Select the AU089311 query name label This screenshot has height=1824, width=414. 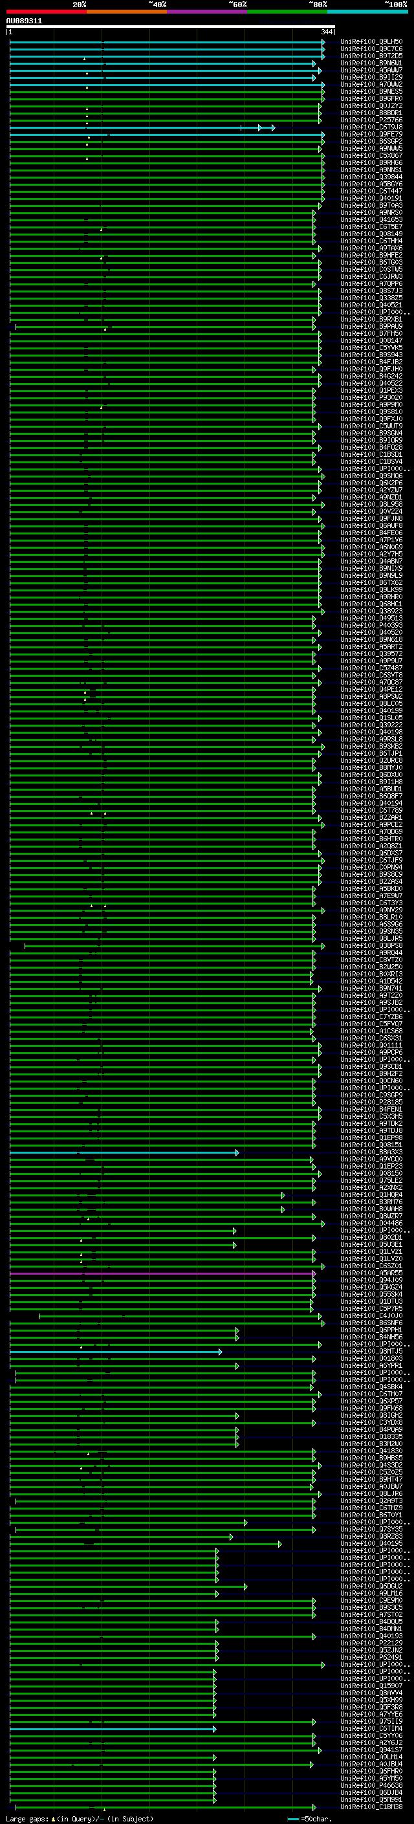(24, 21)
